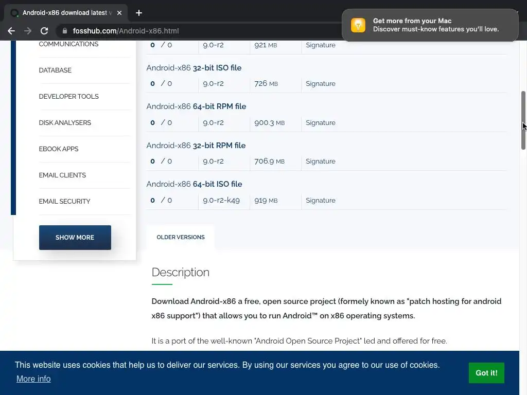The image size is (527, 395).
Task: Close the Android-x86 download tab
Action: pyautogui.click(x=119, y=13)
